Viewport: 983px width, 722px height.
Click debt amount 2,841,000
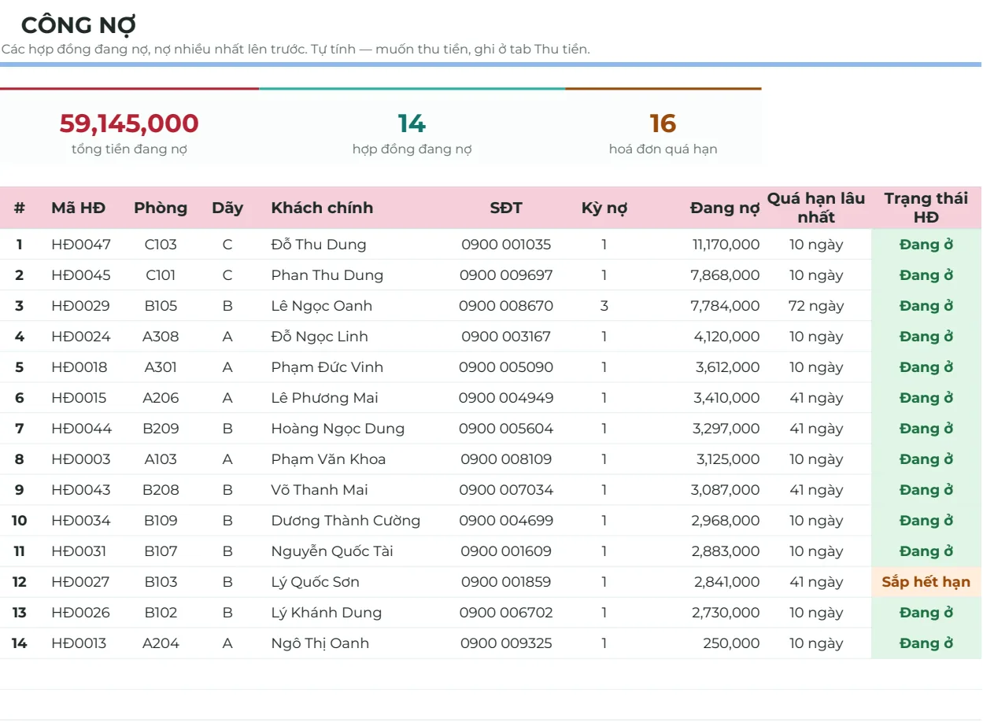[726, 582]
